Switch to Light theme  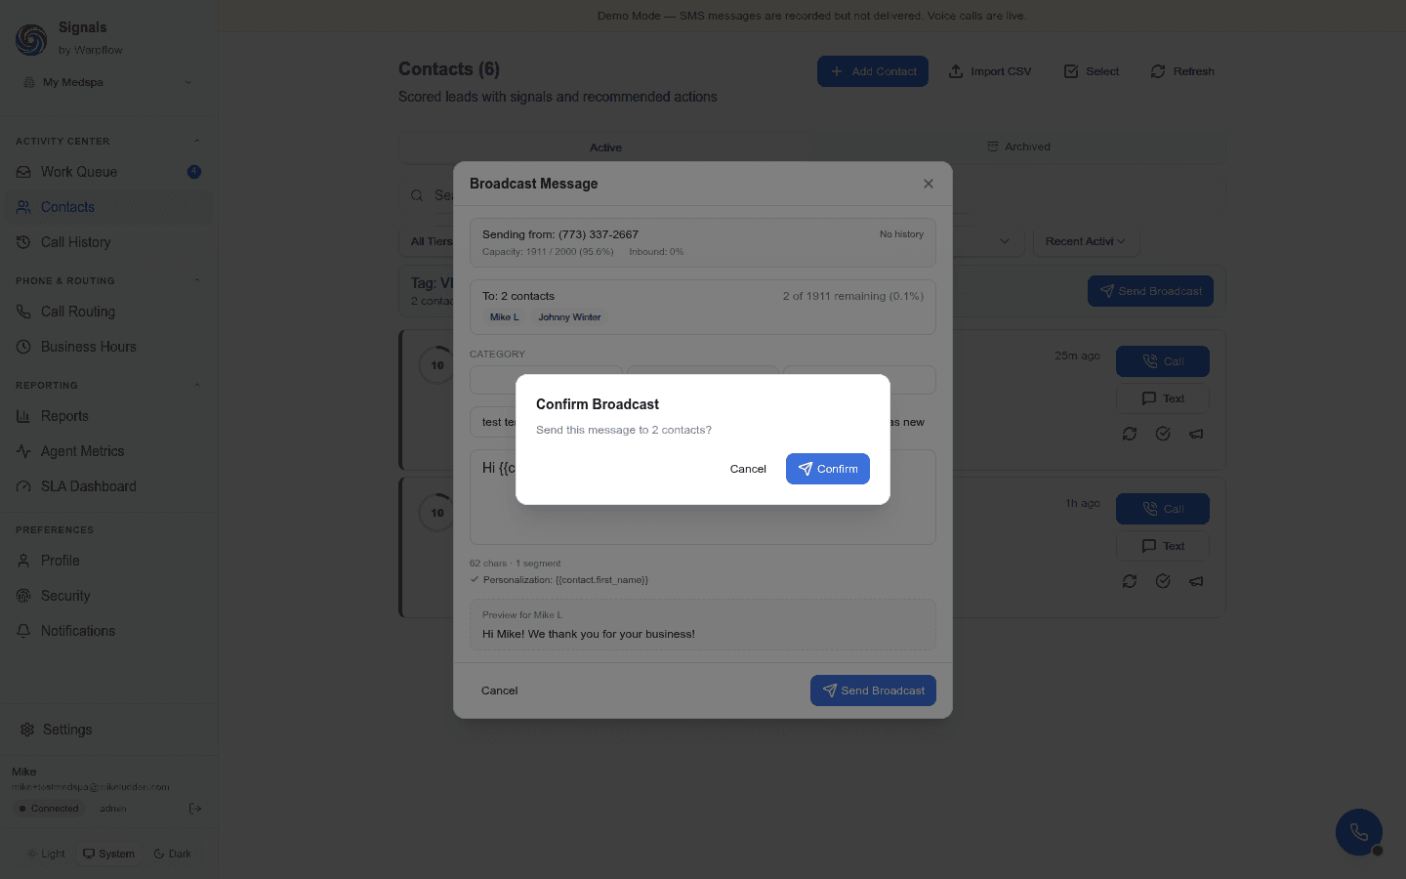45,853
